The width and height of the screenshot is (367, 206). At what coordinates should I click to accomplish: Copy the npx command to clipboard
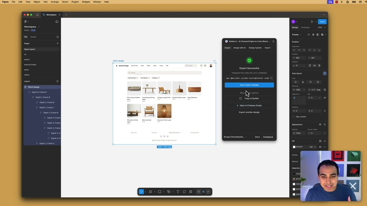click(272, 78)
